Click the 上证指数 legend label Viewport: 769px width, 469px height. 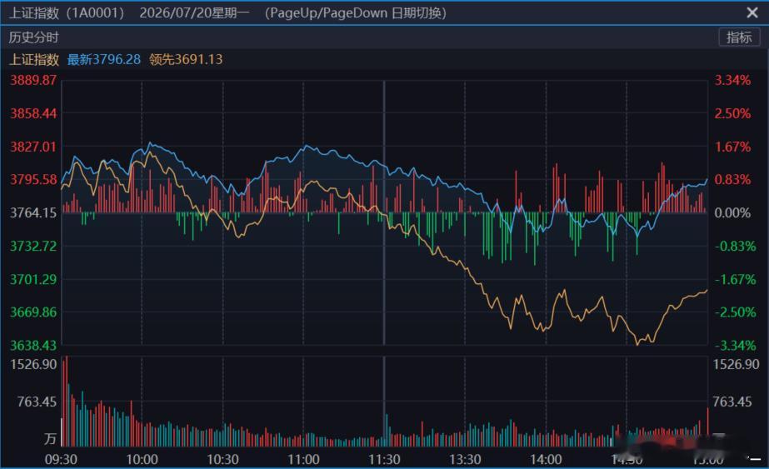(34, 59)
